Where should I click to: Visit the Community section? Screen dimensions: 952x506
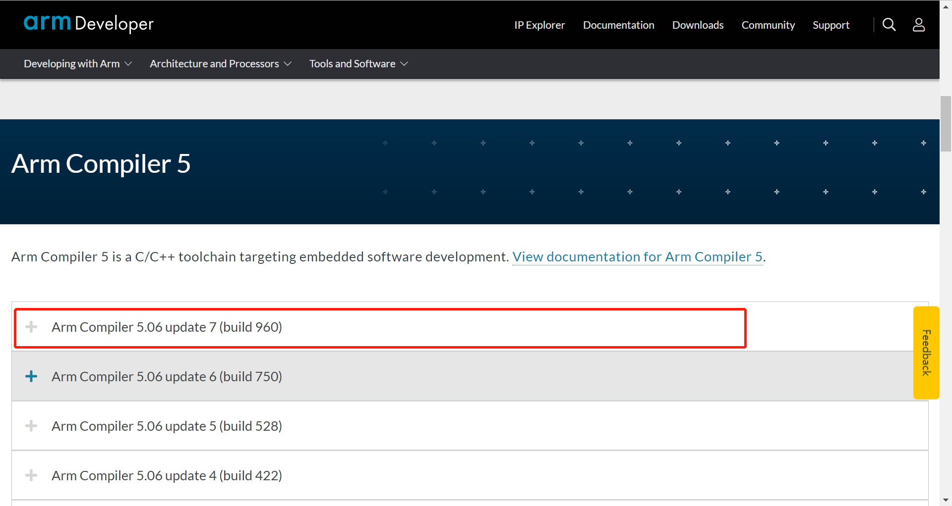click(768, 25)
